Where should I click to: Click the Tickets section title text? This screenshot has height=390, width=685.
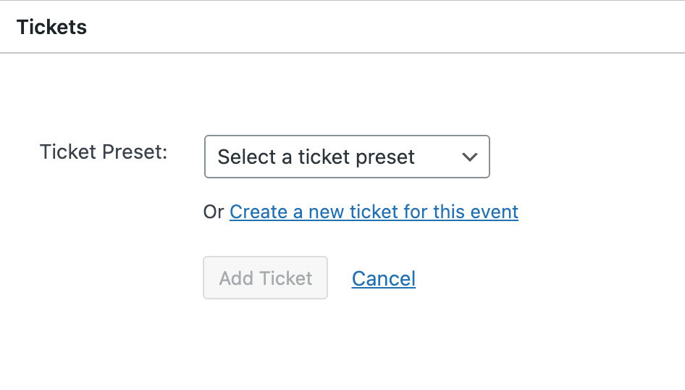[51, 27]
